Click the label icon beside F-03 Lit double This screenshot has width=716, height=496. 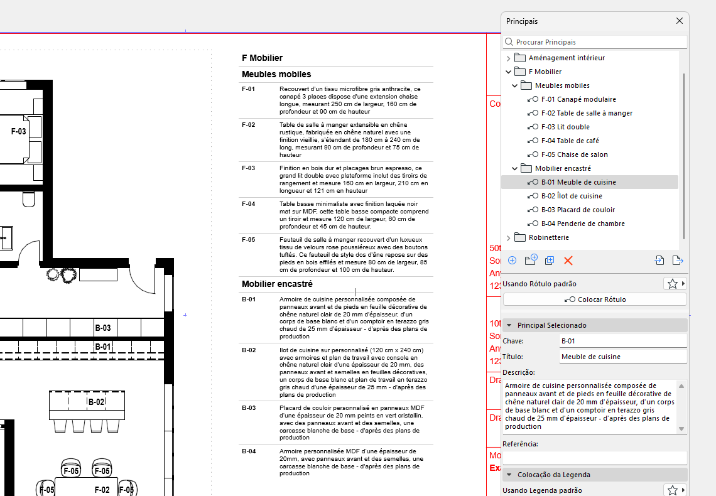click(533, 127)
